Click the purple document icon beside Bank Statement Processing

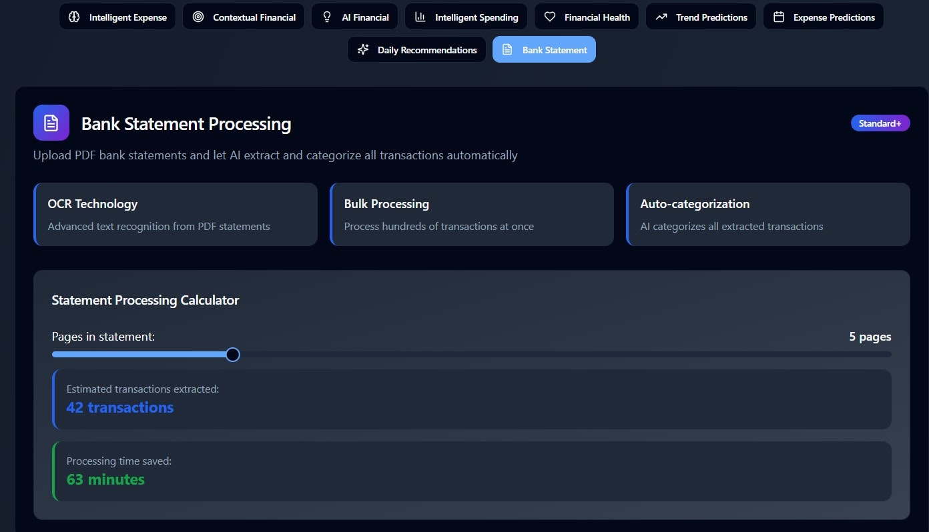(51, 123)
